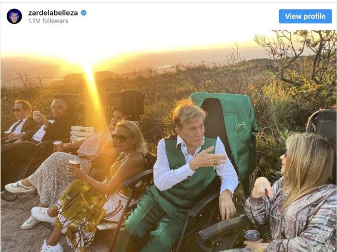The height and width of the screenshot is (252, 337).
Task: Click the 1.1M followers text
Action: click(x=48, y=21)
